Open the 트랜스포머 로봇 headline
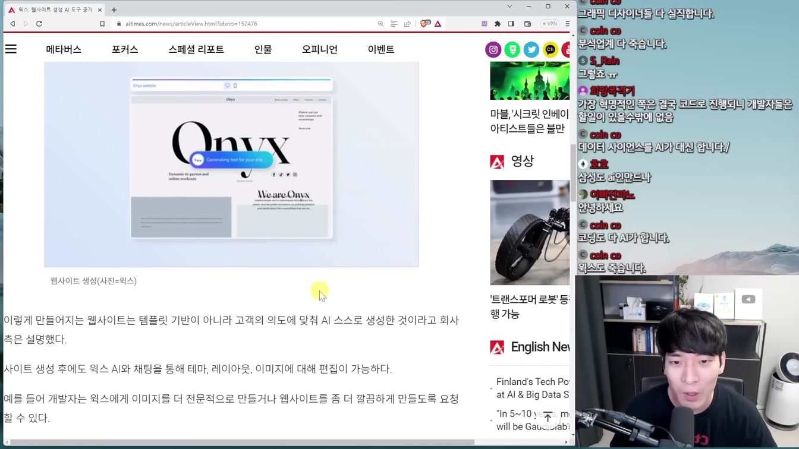799x449 pixels. click(530, 306)
